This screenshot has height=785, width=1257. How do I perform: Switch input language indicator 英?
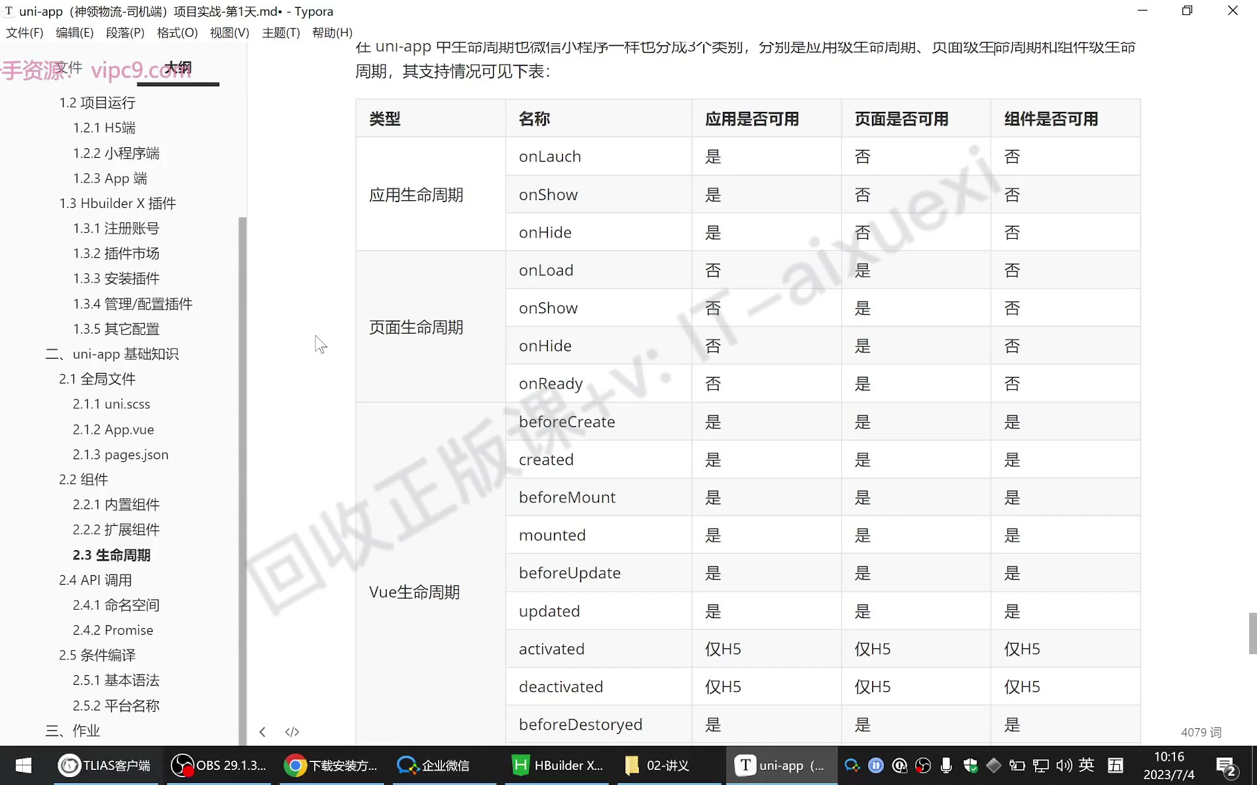1087,765
